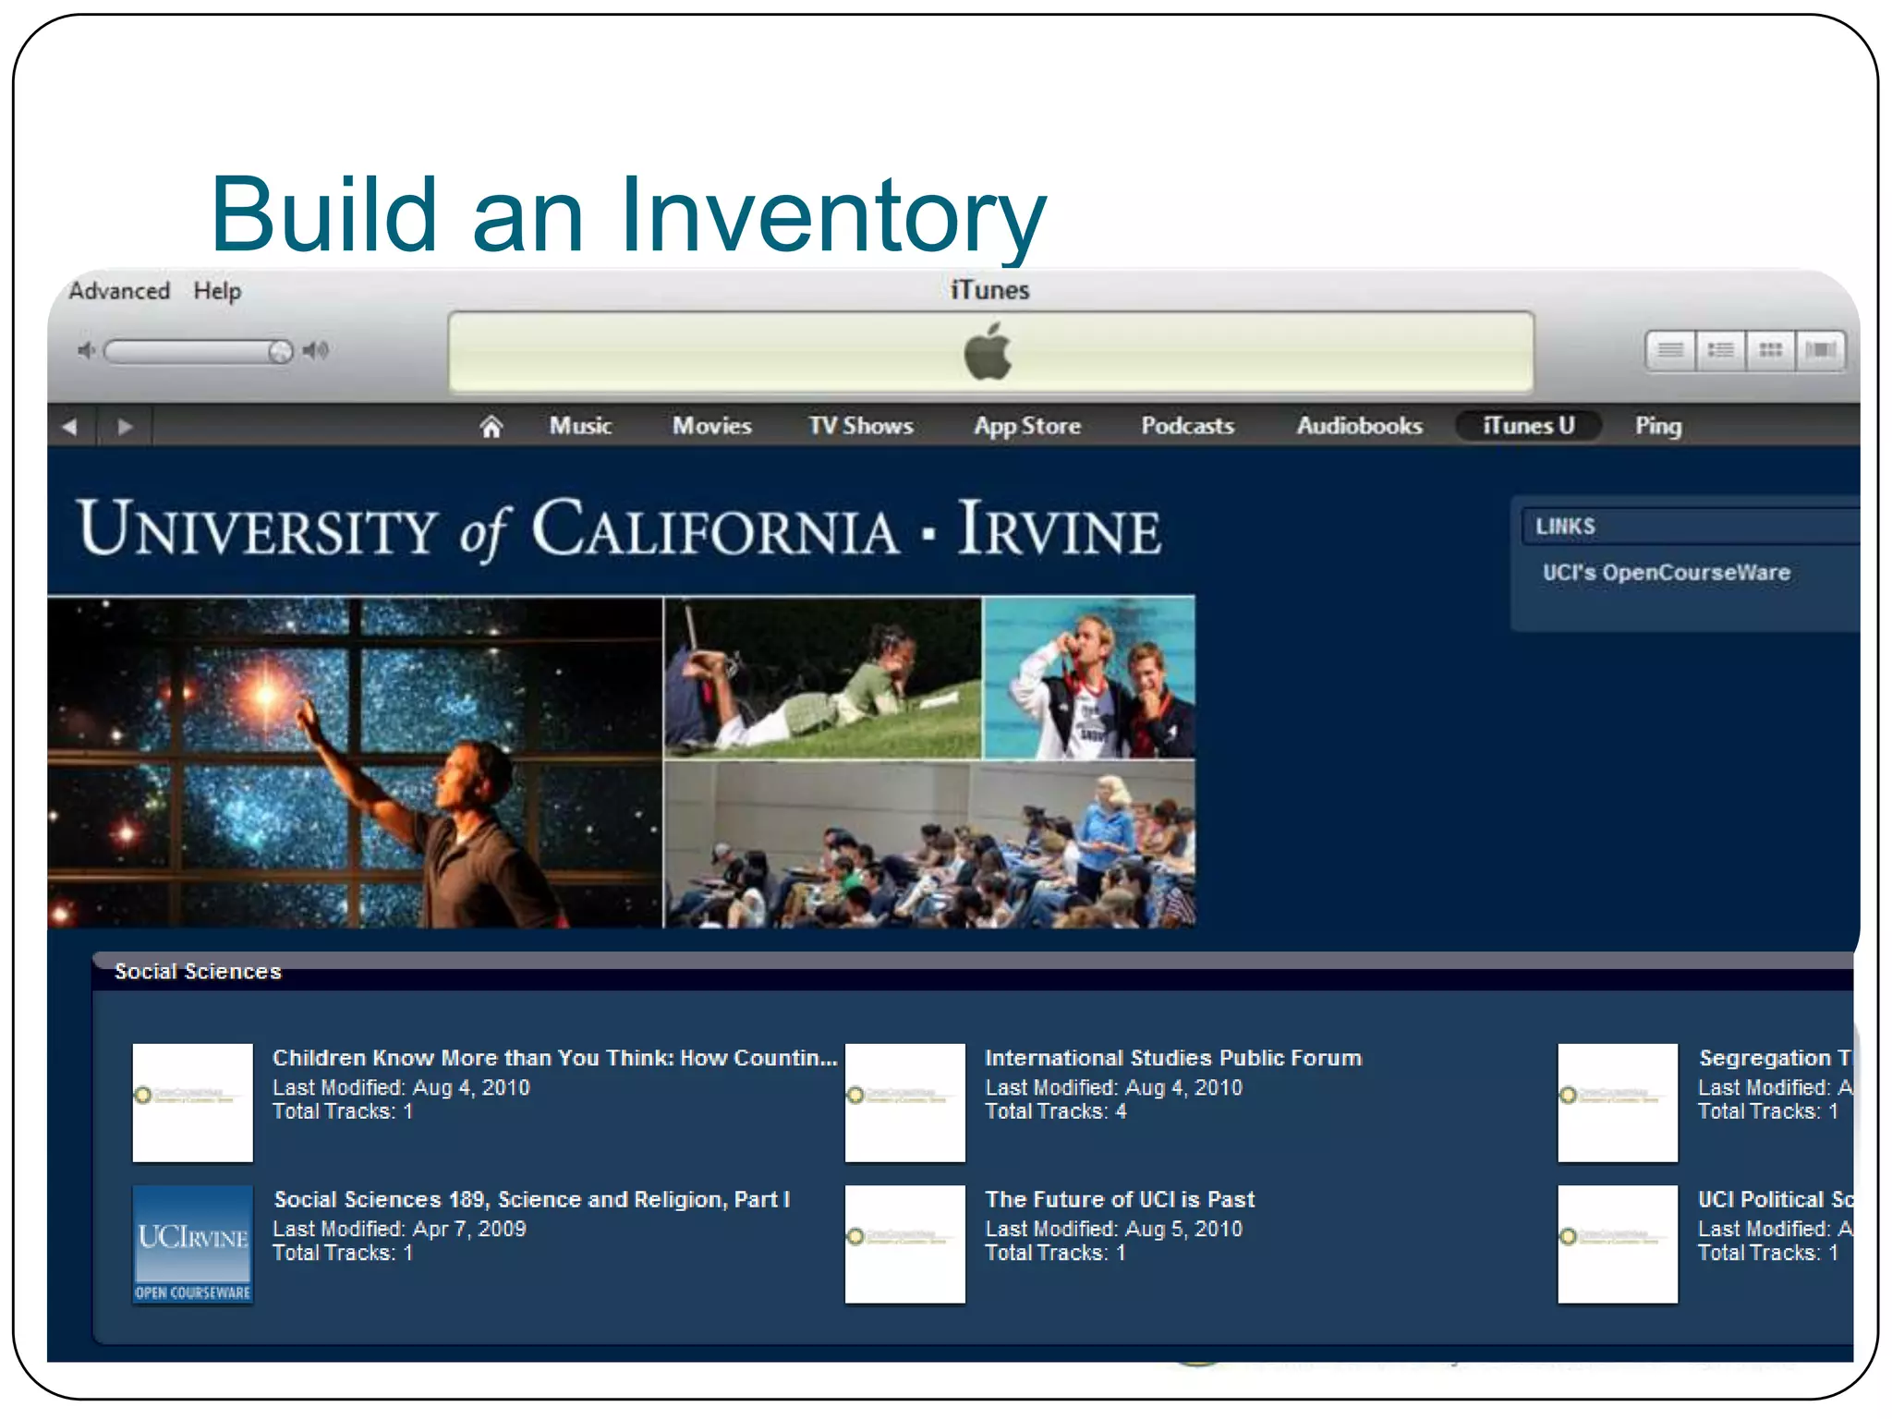Open the Movies tab
Viewport: 1892px width, 1419px height.
pos(711,426)
